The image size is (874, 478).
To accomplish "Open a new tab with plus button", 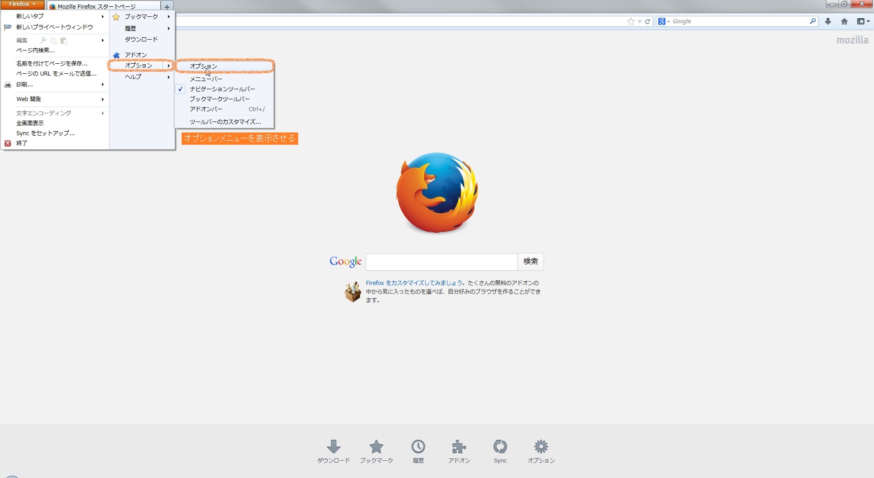I will click(167, 6).
